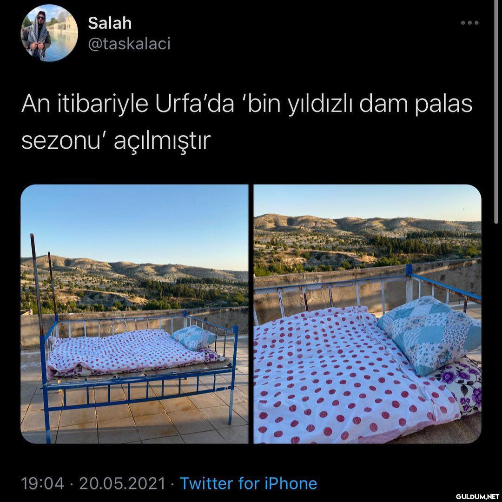502x502 pixels.
Task: Click the GULDUM.NET watermark logo
Action: click(x=477, y=496)
